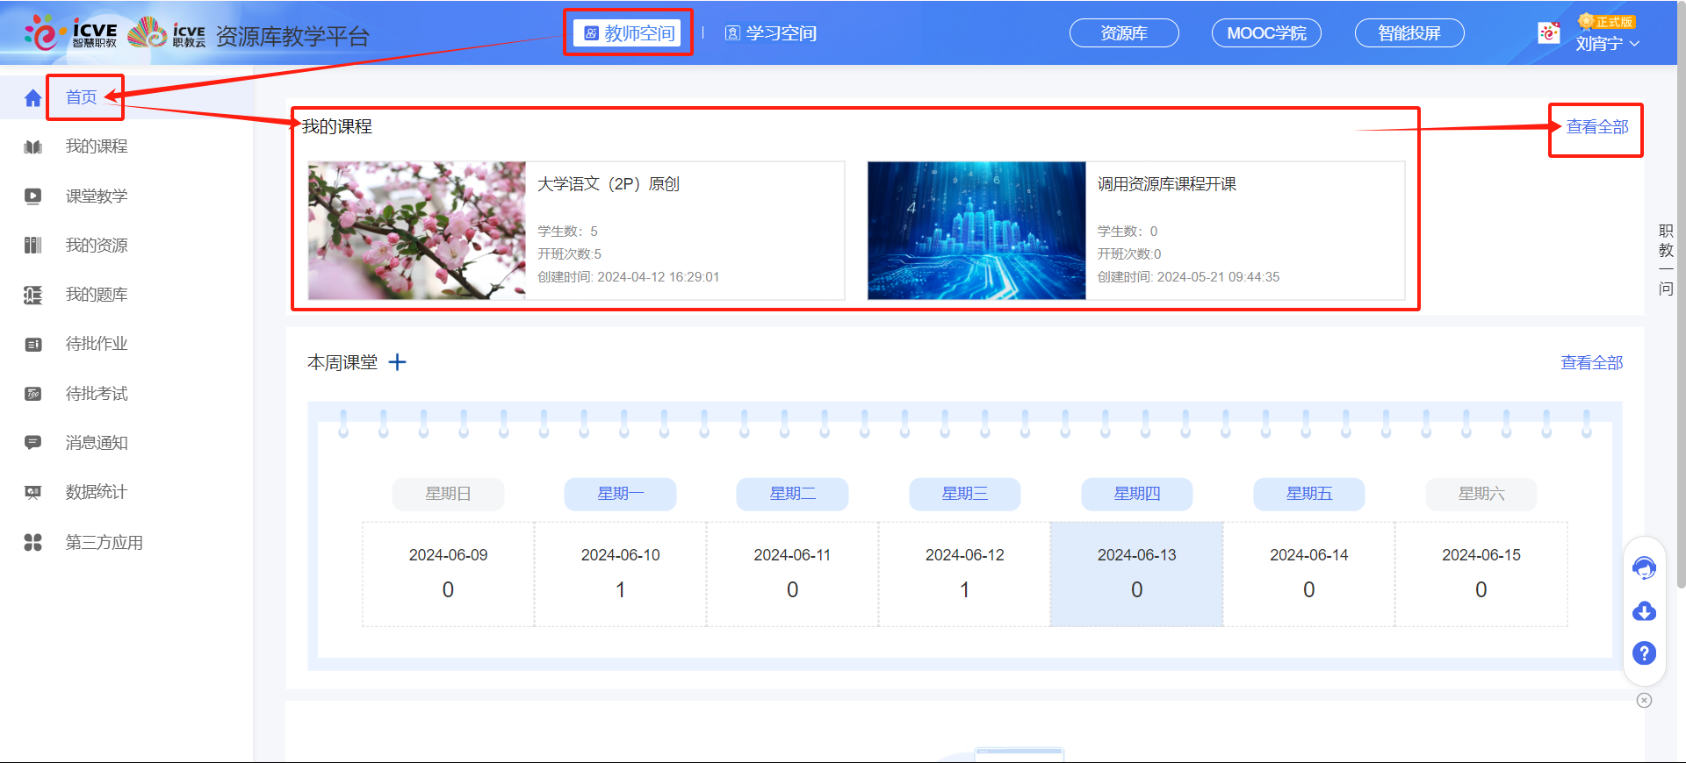Open the 大学语文 course thumbnail
The height and width of the screenshot is (763, 1686).
(x=417, y=231)
